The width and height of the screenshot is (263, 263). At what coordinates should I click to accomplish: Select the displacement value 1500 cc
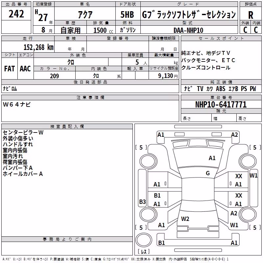(103, 30)
